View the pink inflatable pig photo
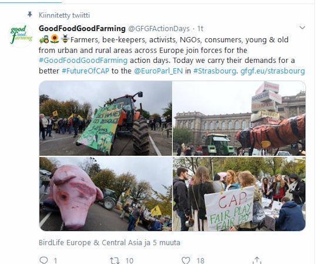 coord(106,194)
